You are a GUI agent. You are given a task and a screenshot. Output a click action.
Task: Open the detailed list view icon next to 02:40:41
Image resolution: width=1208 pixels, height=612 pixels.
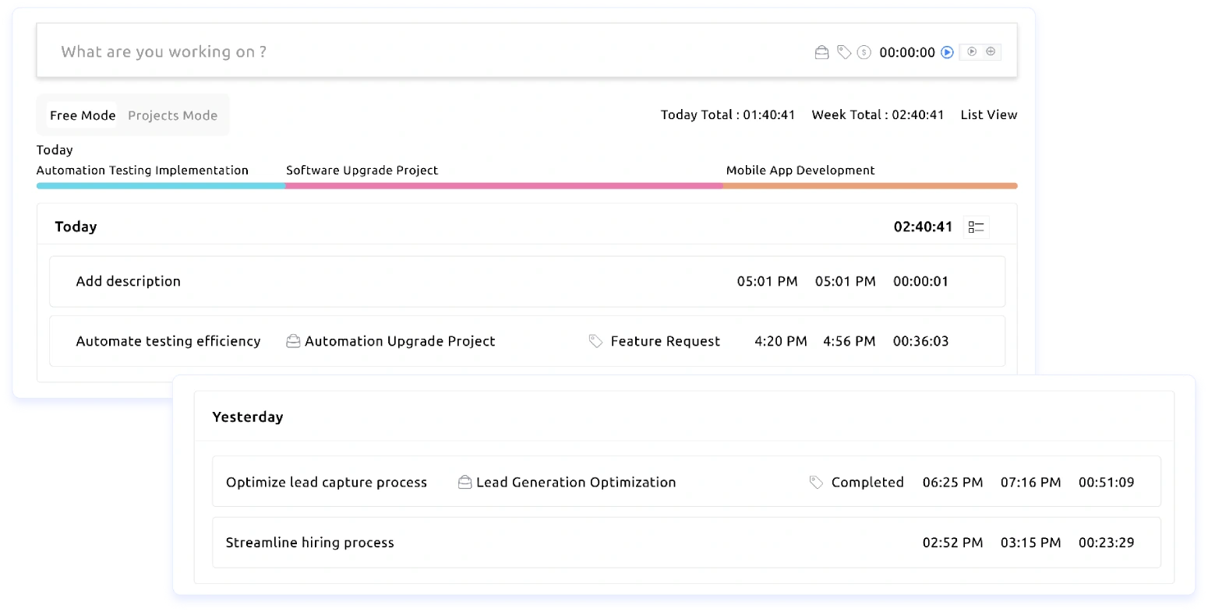(975, 226)
